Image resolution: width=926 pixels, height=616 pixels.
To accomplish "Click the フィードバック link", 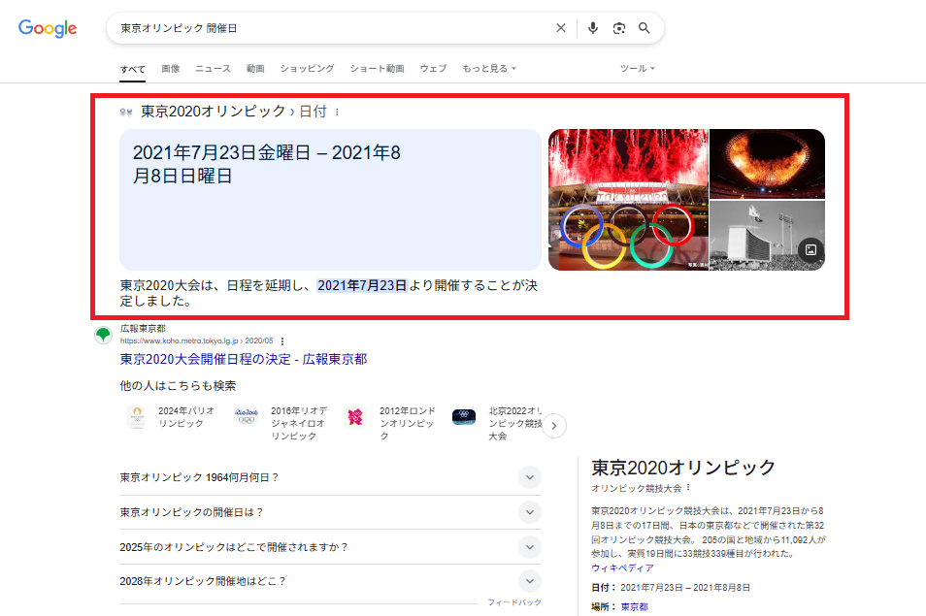I will click(513, 602).
